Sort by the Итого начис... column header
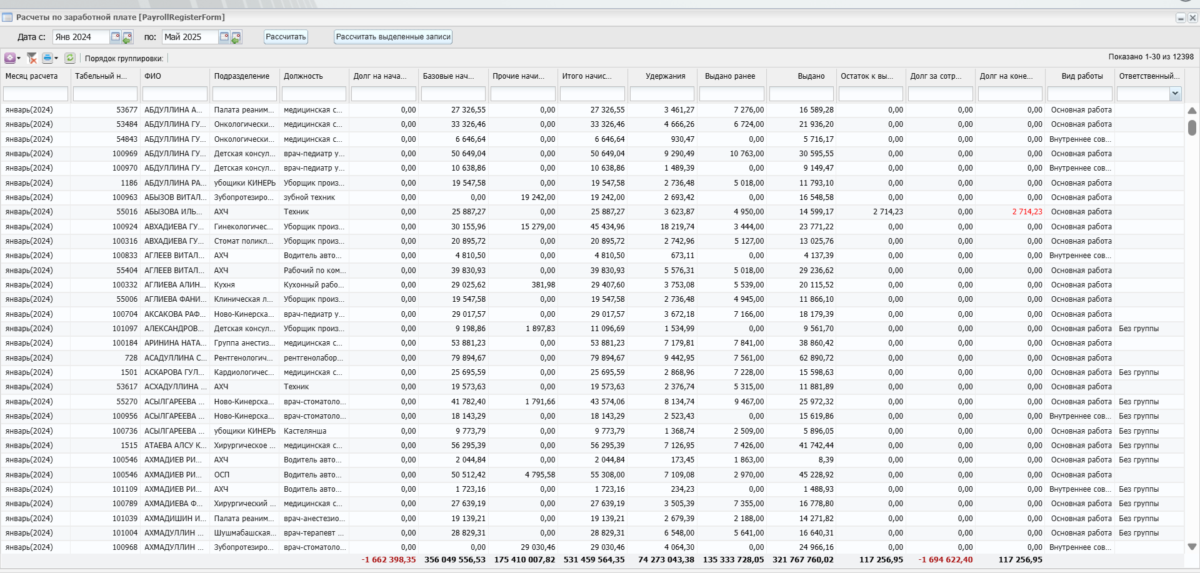The width and height of the screenshot is (1200, 573). (x=592, y=76)
